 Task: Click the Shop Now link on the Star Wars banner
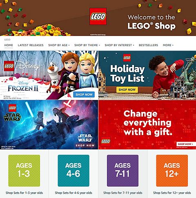(x=85, y=145)
